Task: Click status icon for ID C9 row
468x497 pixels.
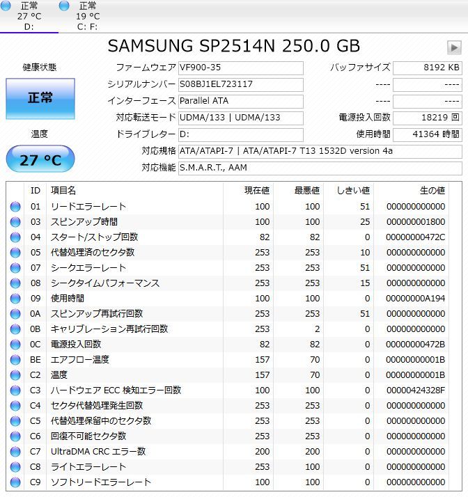Action: point(15,482)
